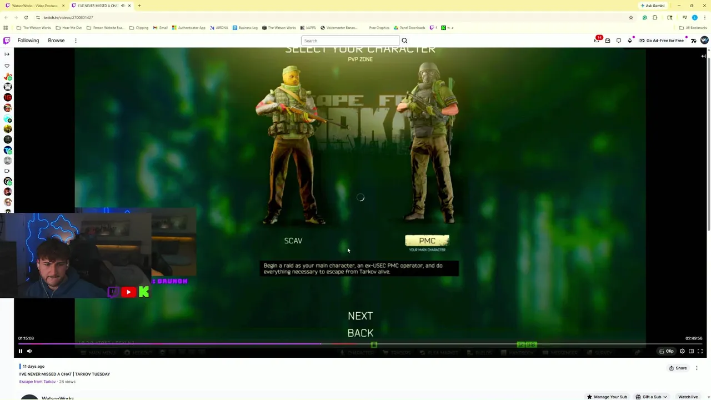Open more options beside Share
The height and width of the screenshot is (400, 711).
pos(697,368)
